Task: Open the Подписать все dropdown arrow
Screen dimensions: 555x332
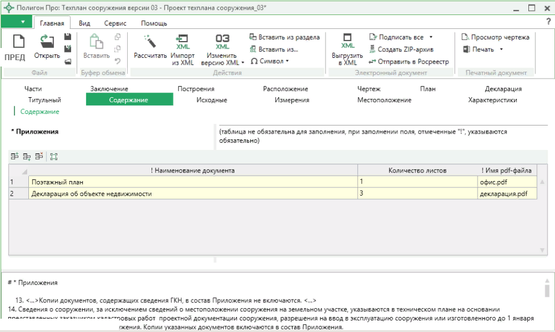Action: point(431,37)
